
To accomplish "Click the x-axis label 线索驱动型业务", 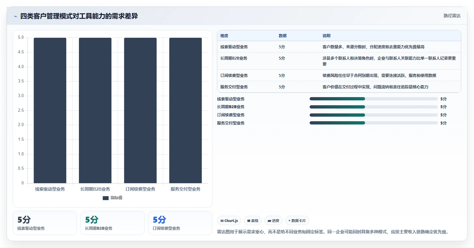I will 50,189.
